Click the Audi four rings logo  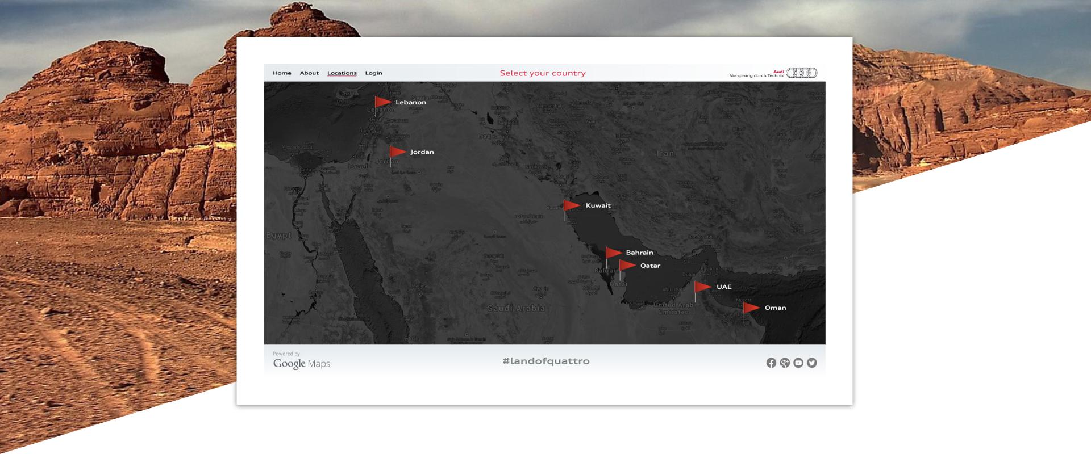click(x=802, y=73)
